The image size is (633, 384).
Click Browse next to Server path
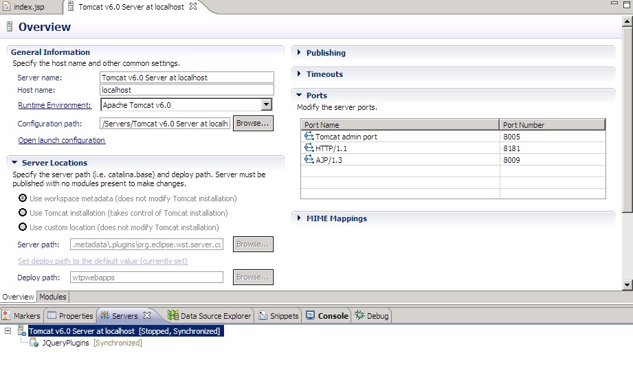click(253, 245)
